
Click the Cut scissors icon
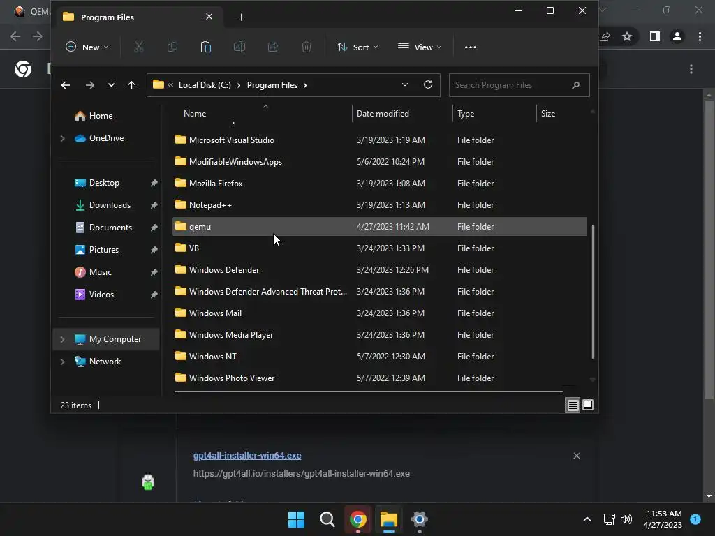tap(139, 47)
